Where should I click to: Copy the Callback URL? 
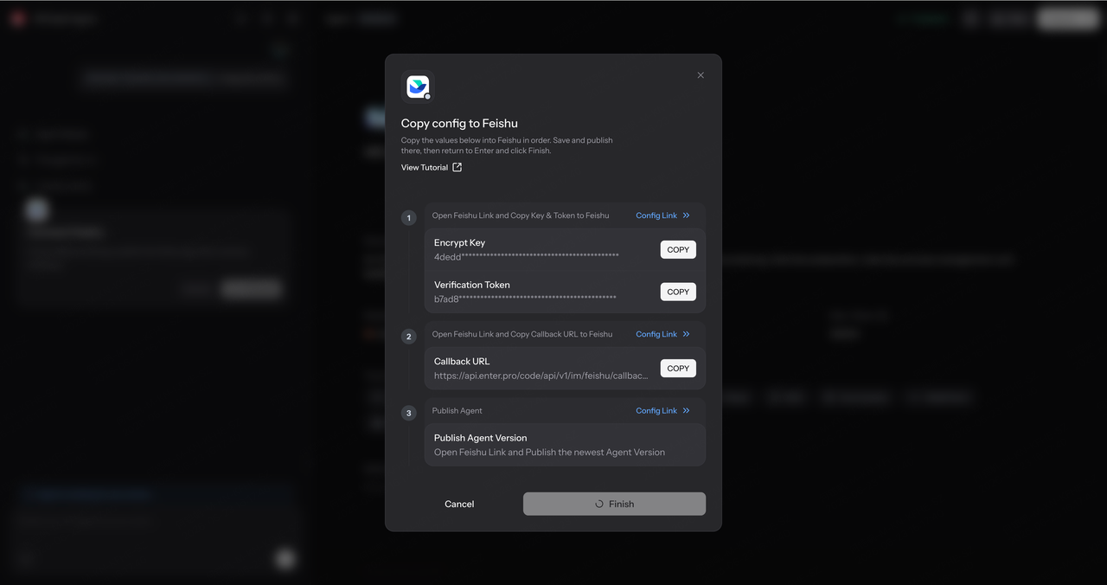(x=678, y=368)
